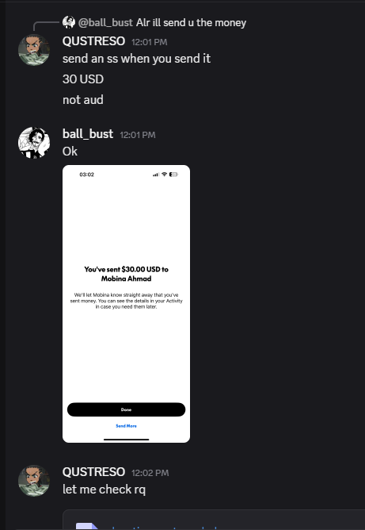The width and height of the screenshot is (365, 530).
Task: Open QUSTRESO's avatar next to 12:01 PM message
Action: [x=34, y=50]
